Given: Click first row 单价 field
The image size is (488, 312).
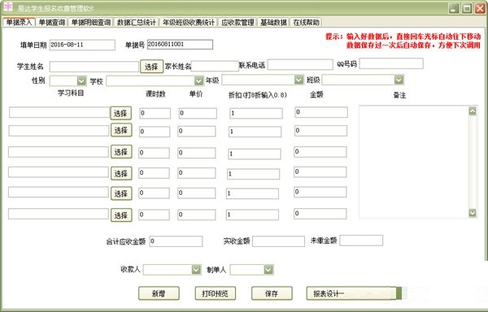Looking at the screenshot, I should 198,113.
